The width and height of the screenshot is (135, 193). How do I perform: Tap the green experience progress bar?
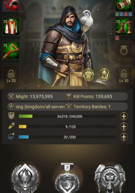[x=67, y=116]
